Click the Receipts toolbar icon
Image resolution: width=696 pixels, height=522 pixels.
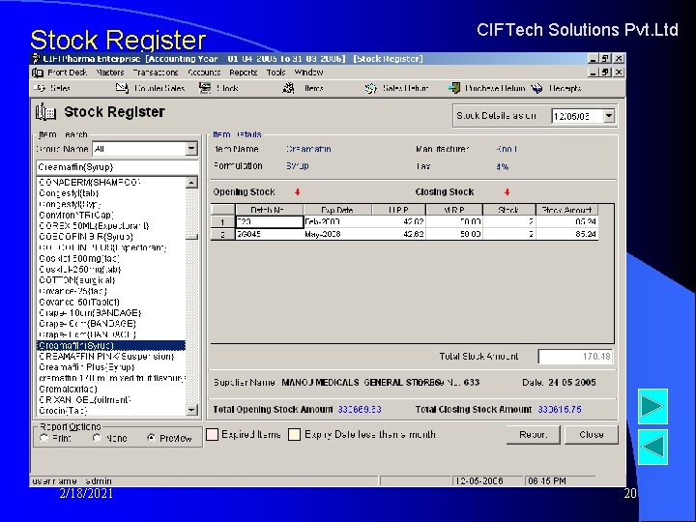tap(536, 88)
